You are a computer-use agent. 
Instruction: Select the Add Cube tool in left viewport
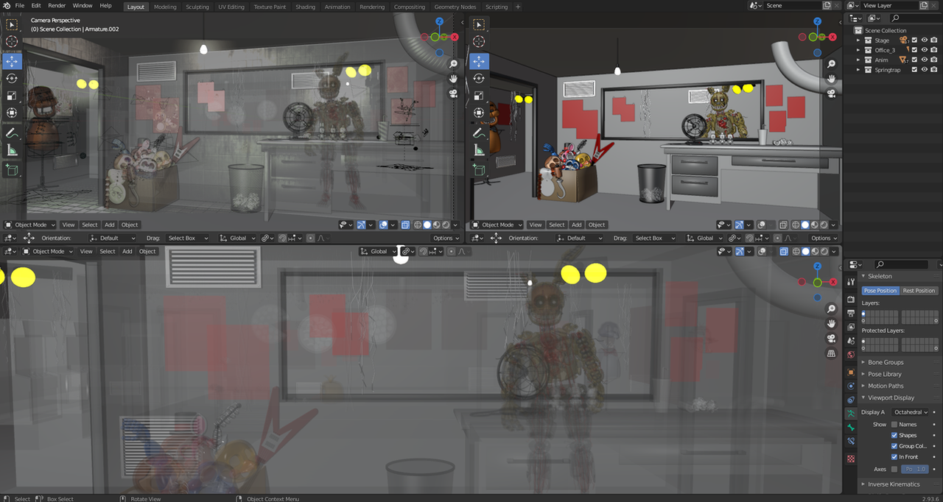pyautogui.click(x=12, y=170)
